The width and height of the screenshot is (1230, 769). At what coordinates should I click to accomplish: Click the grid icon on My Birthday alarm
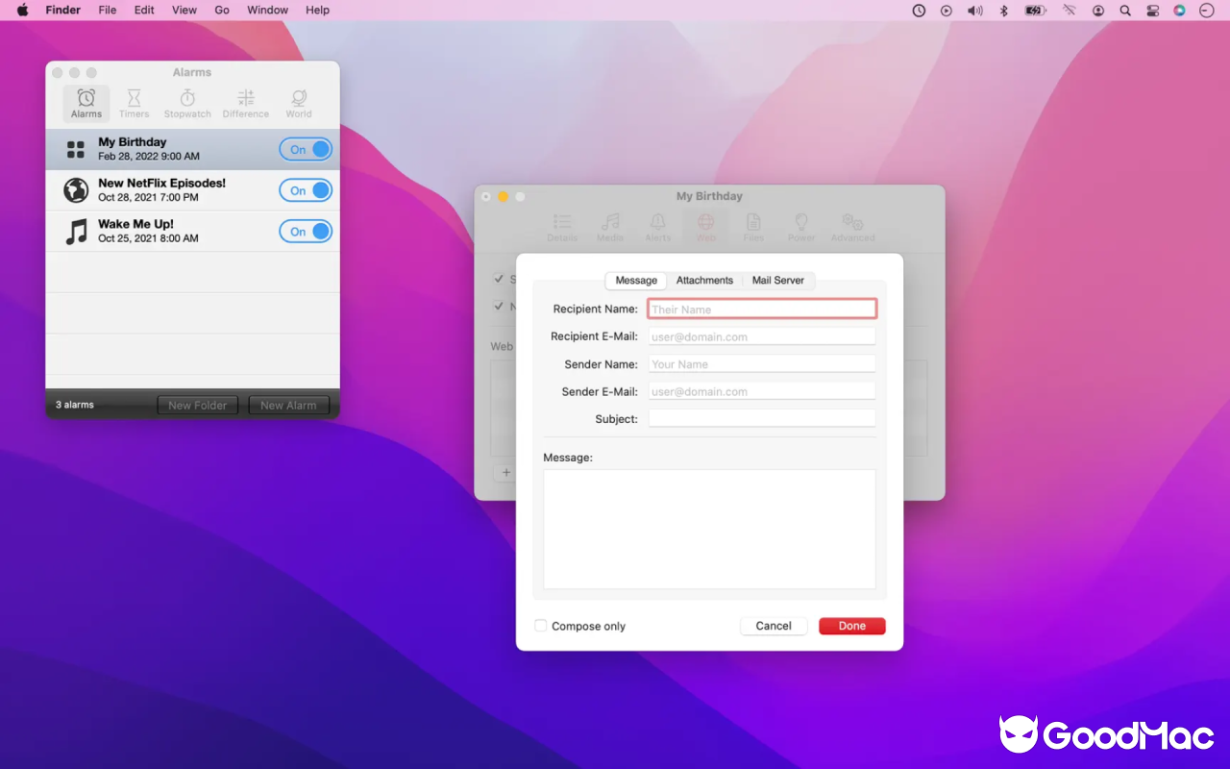(75, 149)
